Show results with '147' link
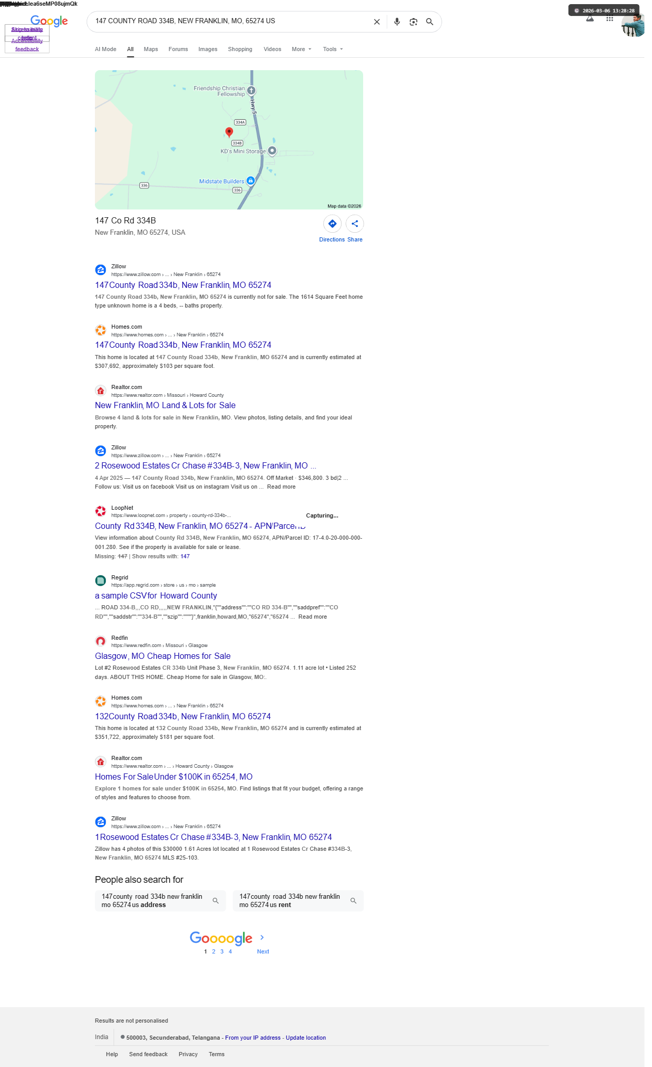This screenshot has width=652, height=1067. coord(185,556)
